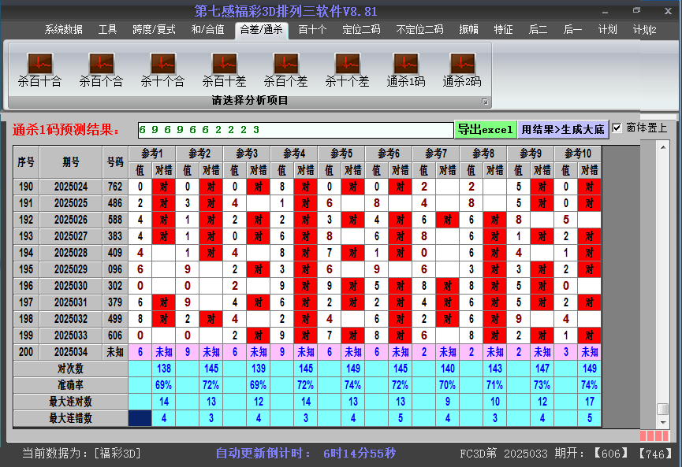Viewport: 682px width, 467px height.
Task: Click the 自动更新倒计时 status text
Action: click(306, 454)
